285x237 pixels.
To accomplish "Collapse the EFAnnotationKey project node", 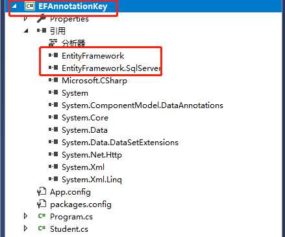I will (x=14, y=6).
